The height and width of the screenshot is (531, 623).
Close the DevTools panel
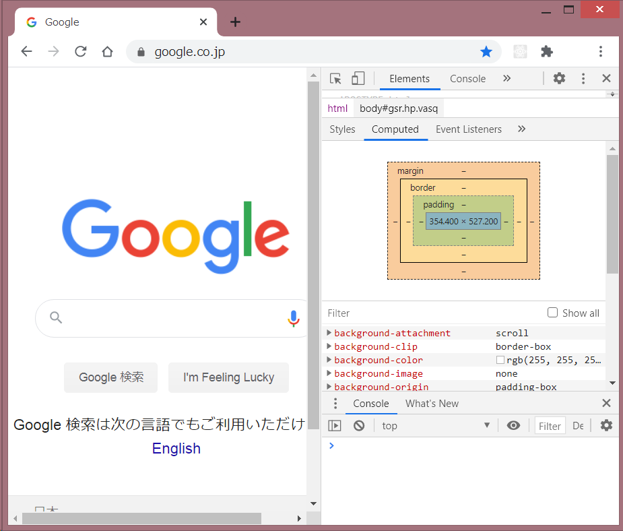(x=606, y=78)
